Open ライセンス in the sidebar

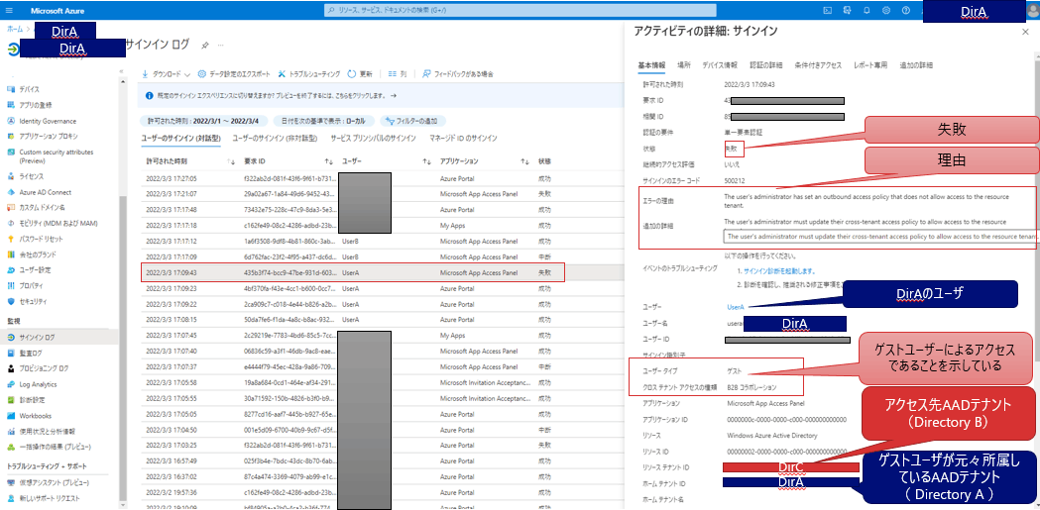coord(31,176)
